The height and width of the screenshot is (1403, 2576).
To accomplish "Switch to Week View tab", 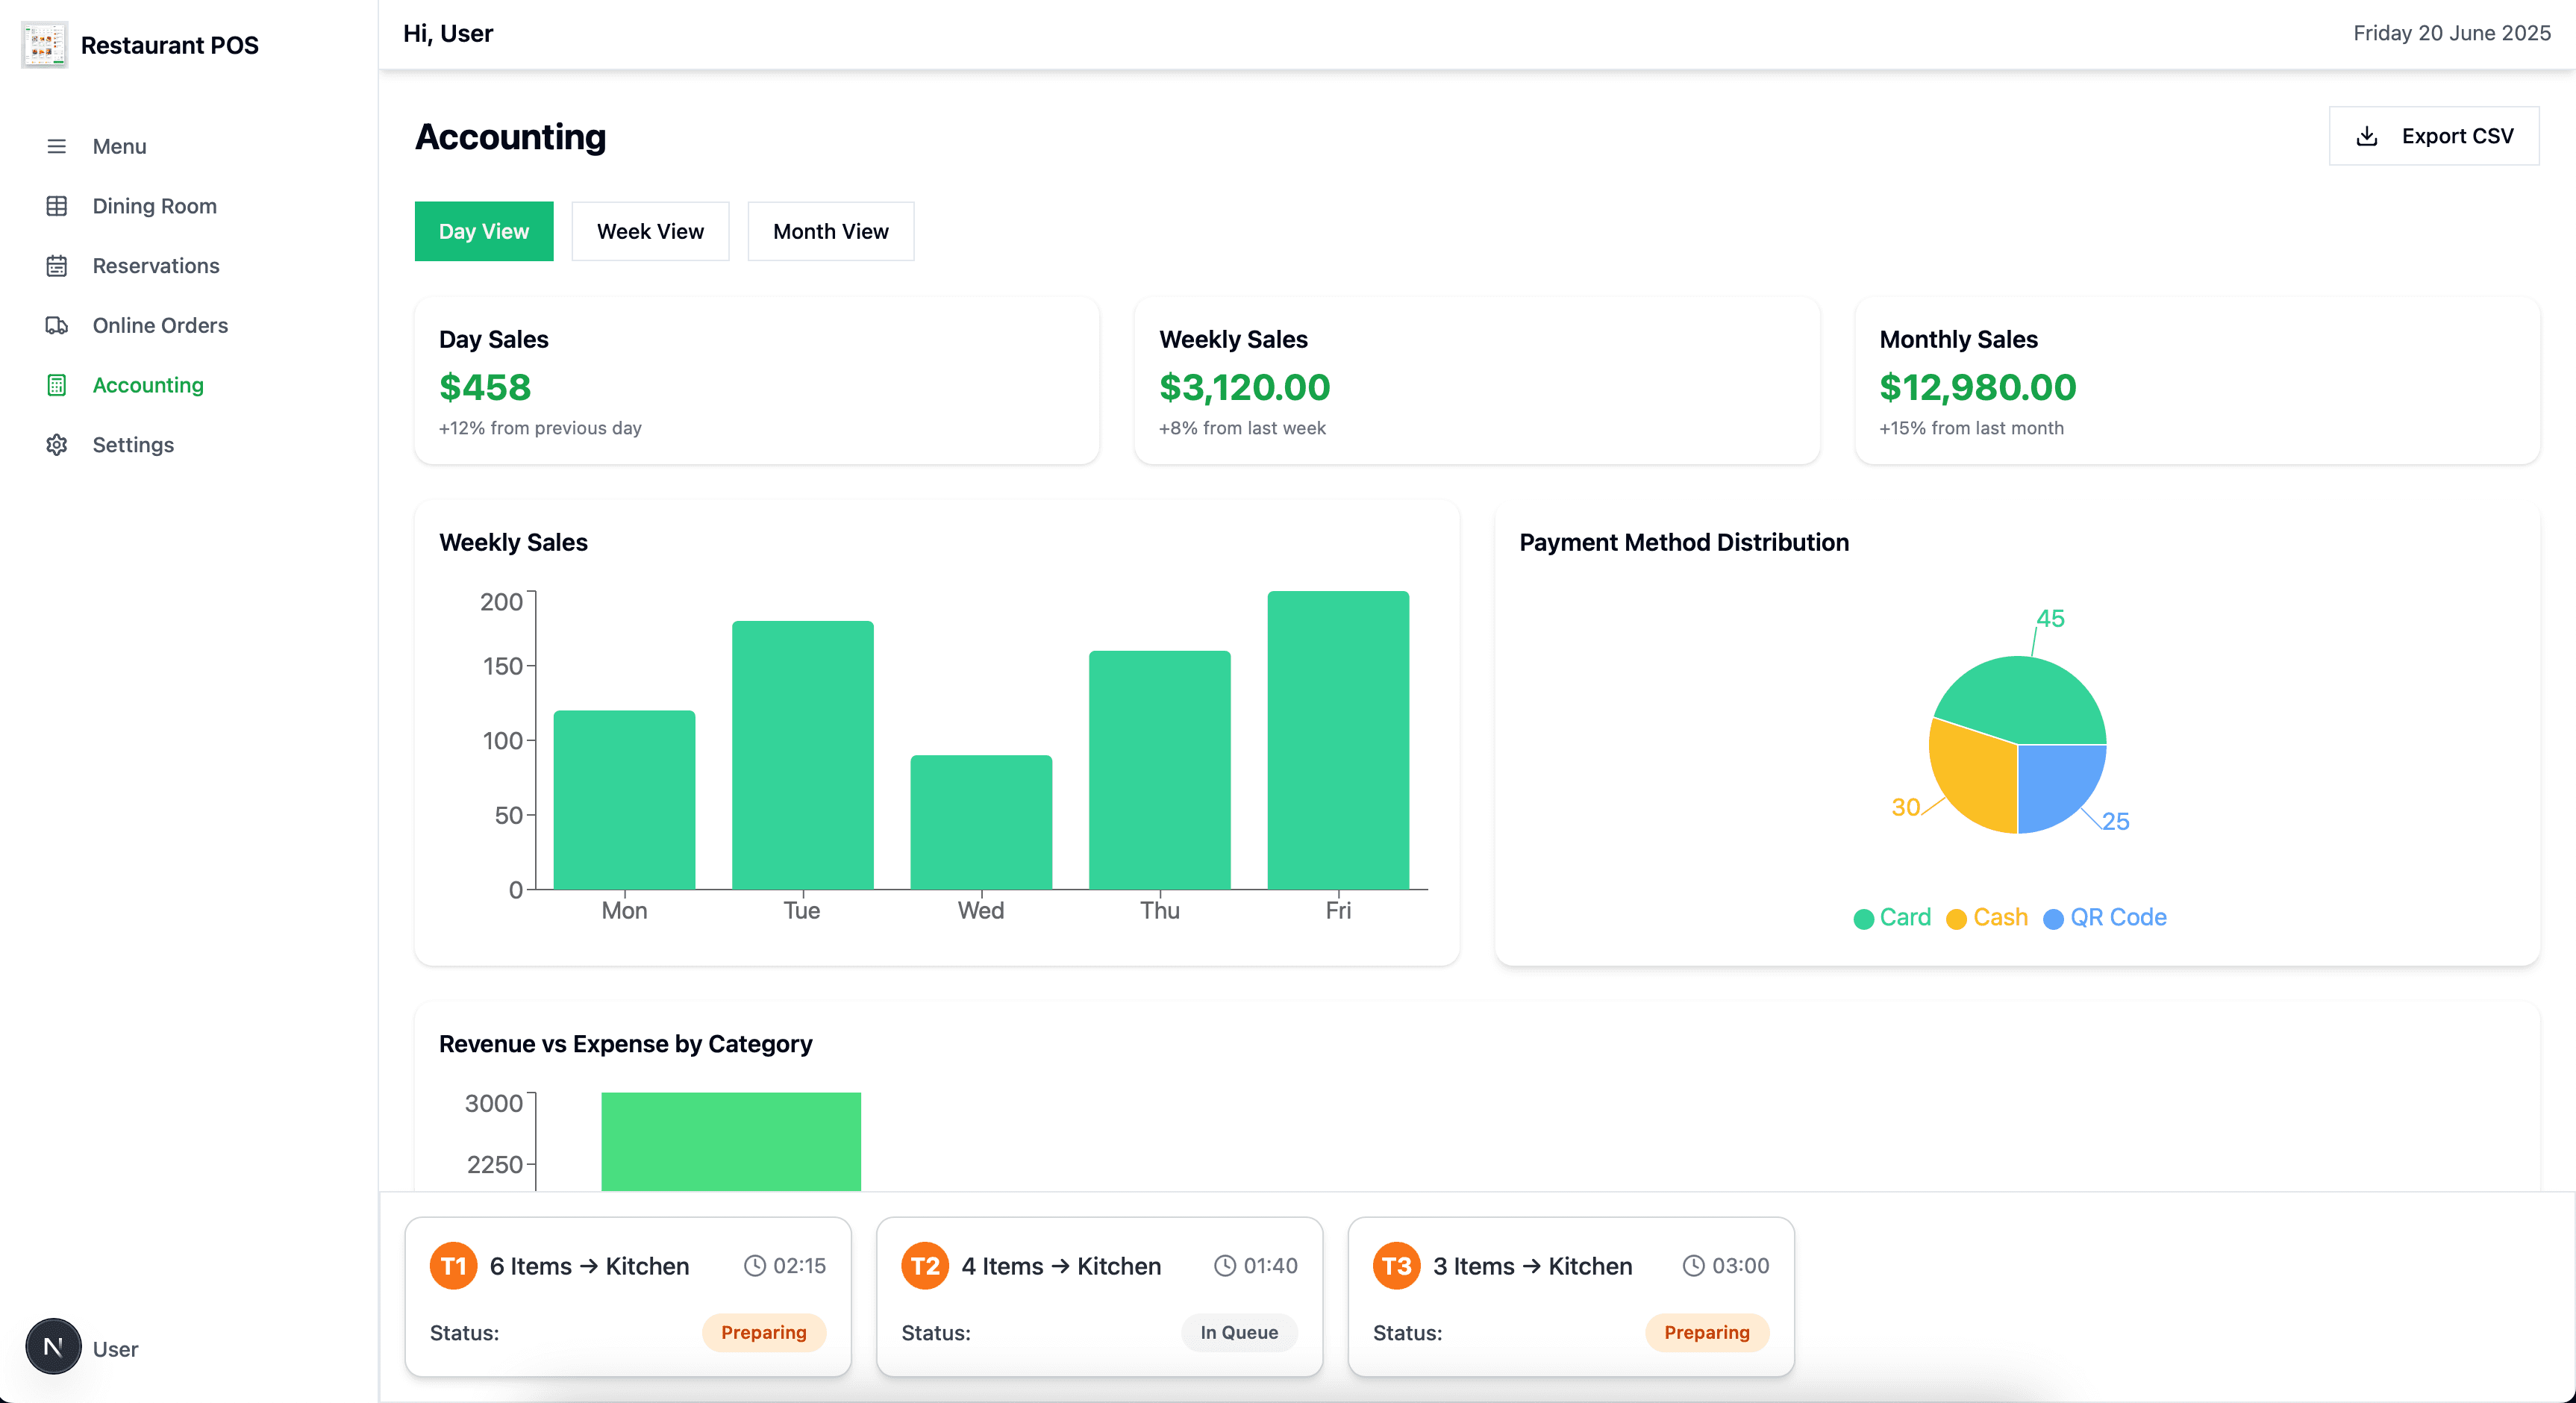I will [x=650, y=231].
